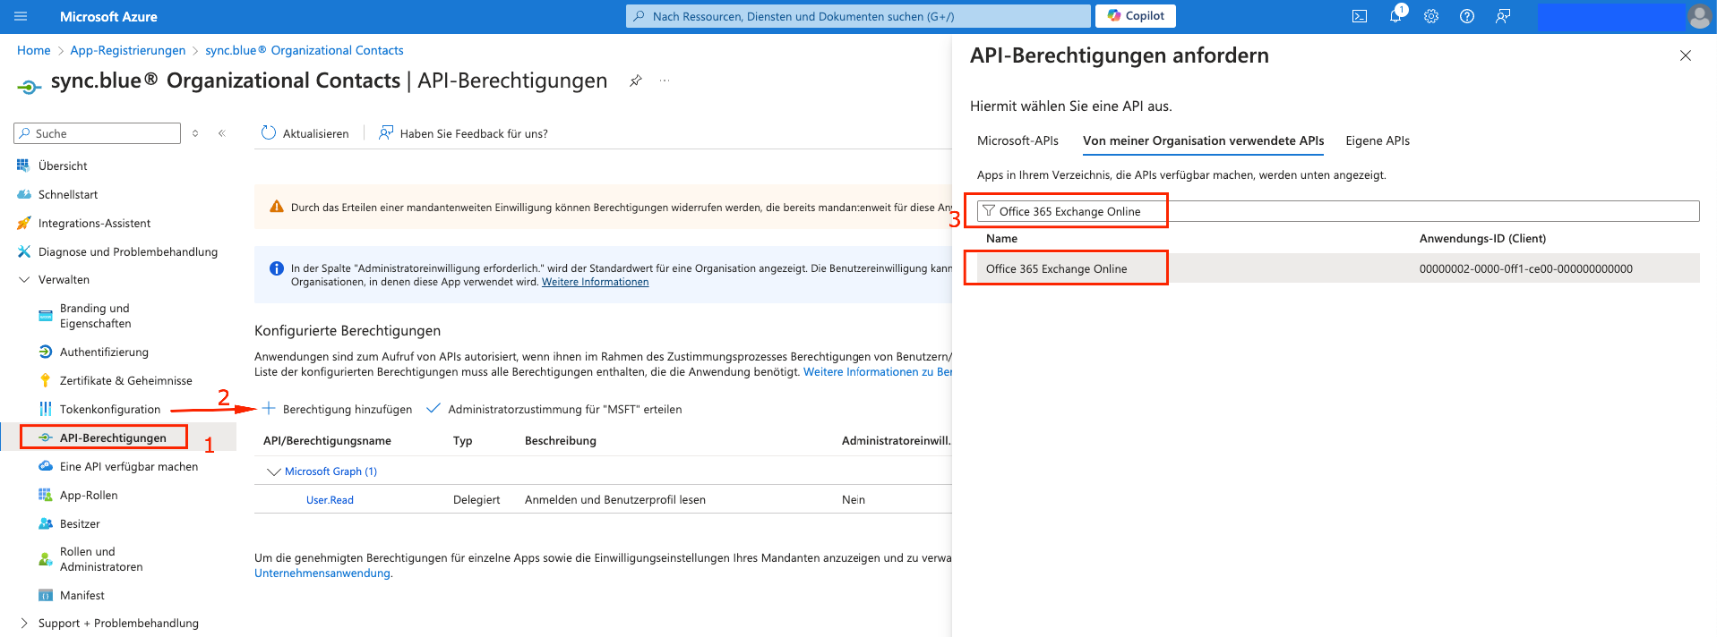Click the Besitzer people icon
Screen dimensions: 1717x637
pos(46,523)
